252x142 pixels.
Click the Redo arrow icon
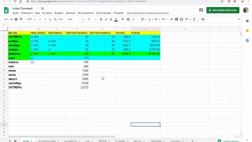point(11,19)
